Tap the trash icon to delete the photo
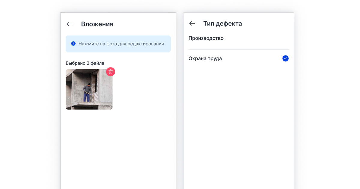This screenshot has width=360, height=189. click(110, 72)
